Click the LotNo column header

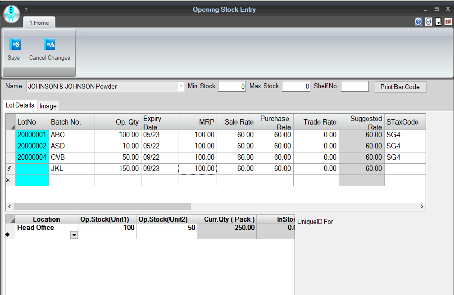(32, 122)
